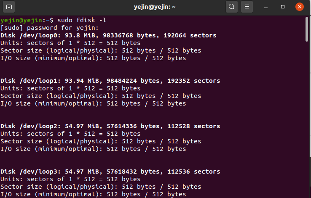Click the sudo password prompt line

click(50, 28)
